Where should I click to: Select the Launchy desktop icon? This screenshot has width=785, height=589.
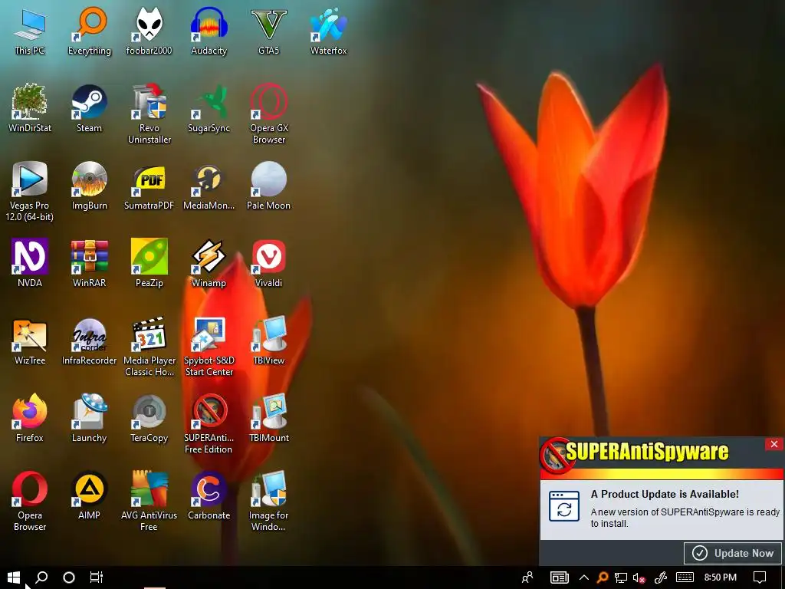[89, 418]
